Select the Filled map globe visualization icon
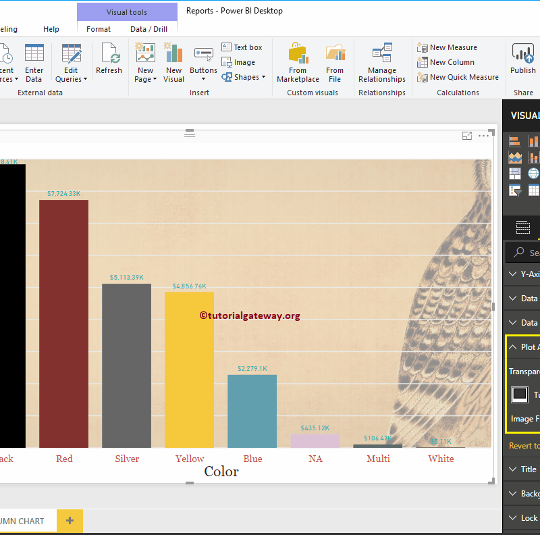This screenshot has width=540, height=535. click(x=533, y=173)
